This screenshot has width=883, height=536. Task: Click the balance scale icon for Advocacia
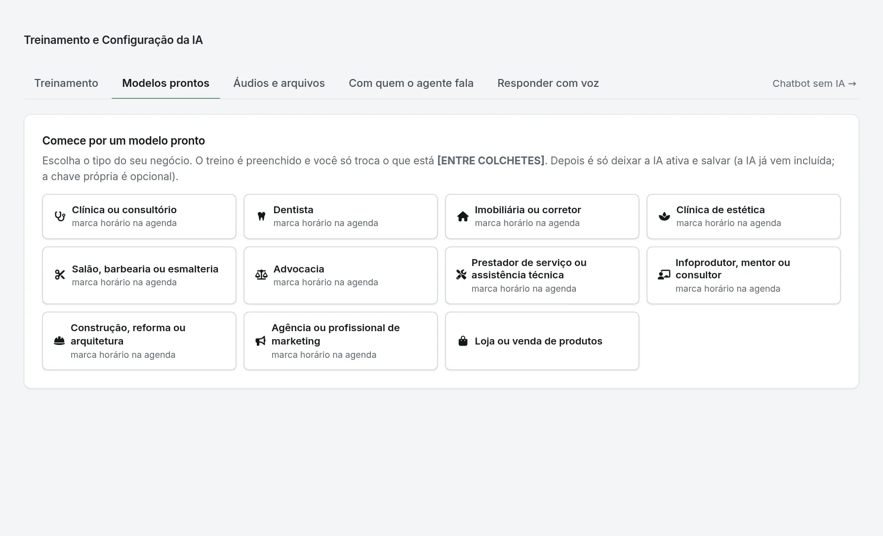point(261,275)
